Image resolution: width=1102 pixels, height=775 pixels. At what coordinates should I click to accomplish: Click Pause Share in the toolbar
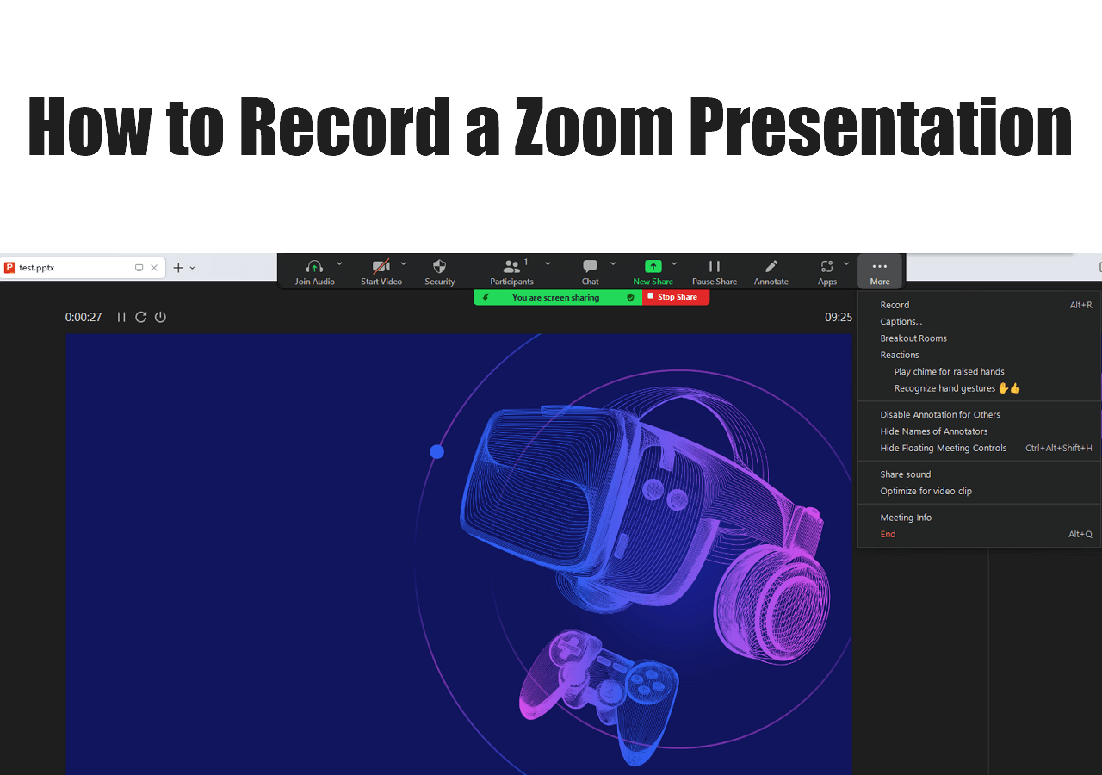pos(714,265)
